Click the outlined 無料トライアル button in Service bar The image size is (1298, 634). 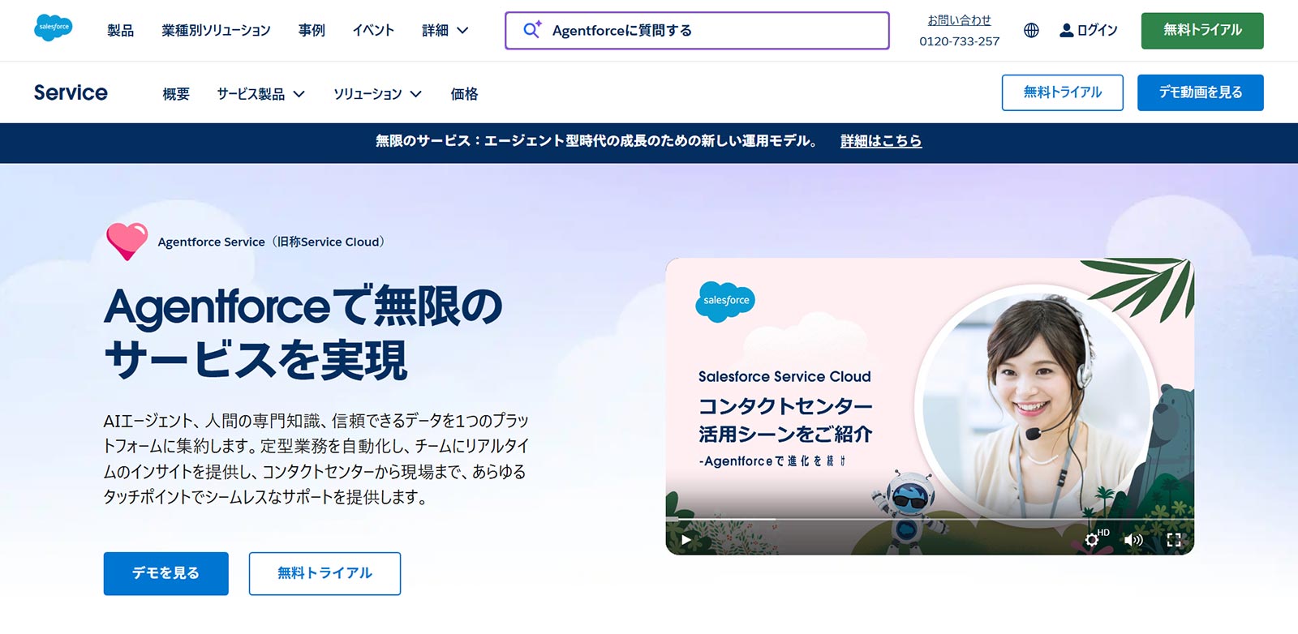(x=1063, y=92)
